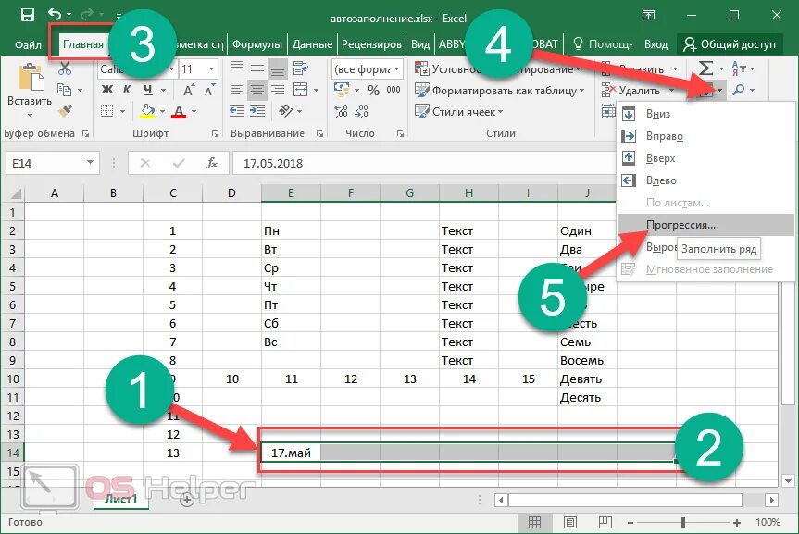Increase font size icon
Screen dimensions: 799x534
189,90
